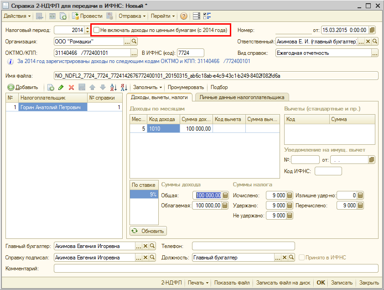This screenshot has height=290, width=384.
Task: Click the Комментарий input field
Action: click(216, 269)
